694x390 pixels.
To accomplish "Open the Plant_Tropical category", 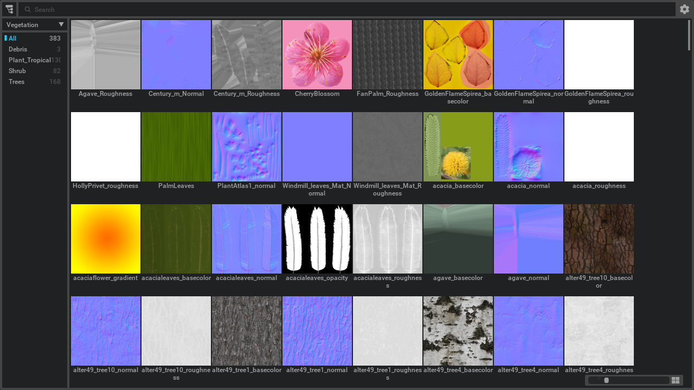I will click(29, 60).
